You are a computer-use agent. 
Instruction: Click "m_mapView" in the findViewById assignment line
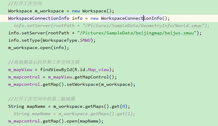pos(20,70)
